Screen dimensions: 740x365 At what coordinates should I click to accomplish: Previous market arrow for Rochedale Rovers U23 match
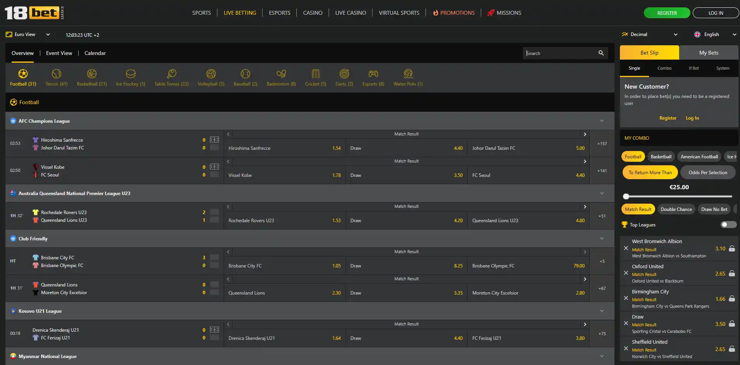tap(228, 207)
